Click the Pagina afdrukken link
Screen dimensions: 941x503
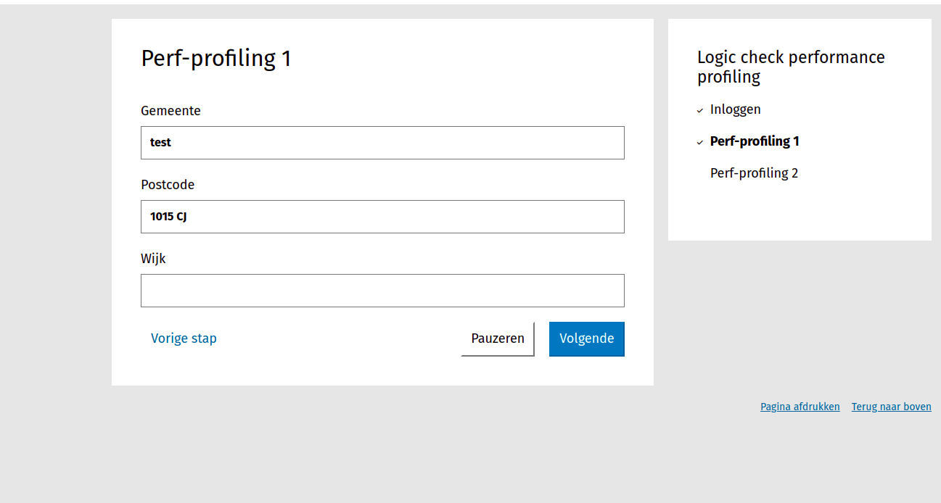[800, 407]
